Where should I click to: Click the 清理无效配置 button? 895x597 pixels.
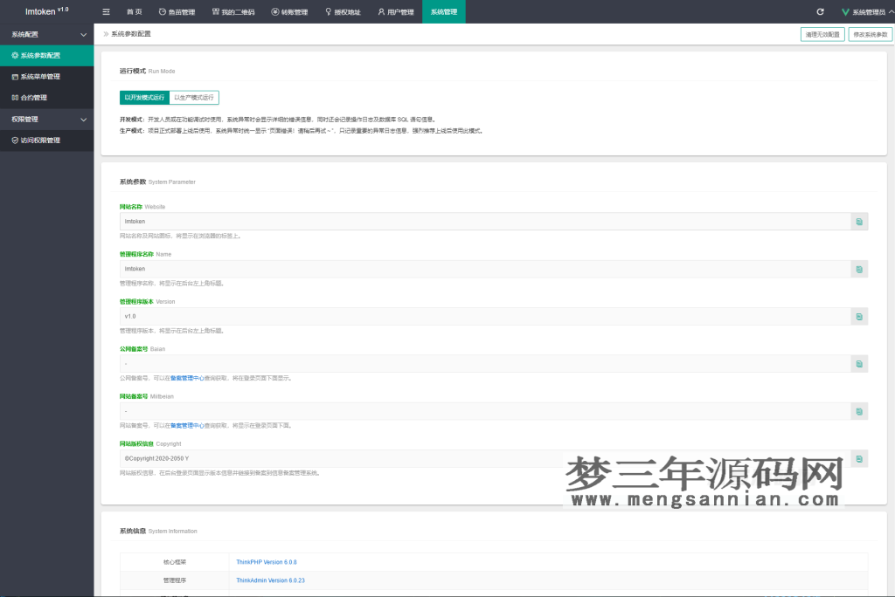pyautogui.click(x=824, y=33)
